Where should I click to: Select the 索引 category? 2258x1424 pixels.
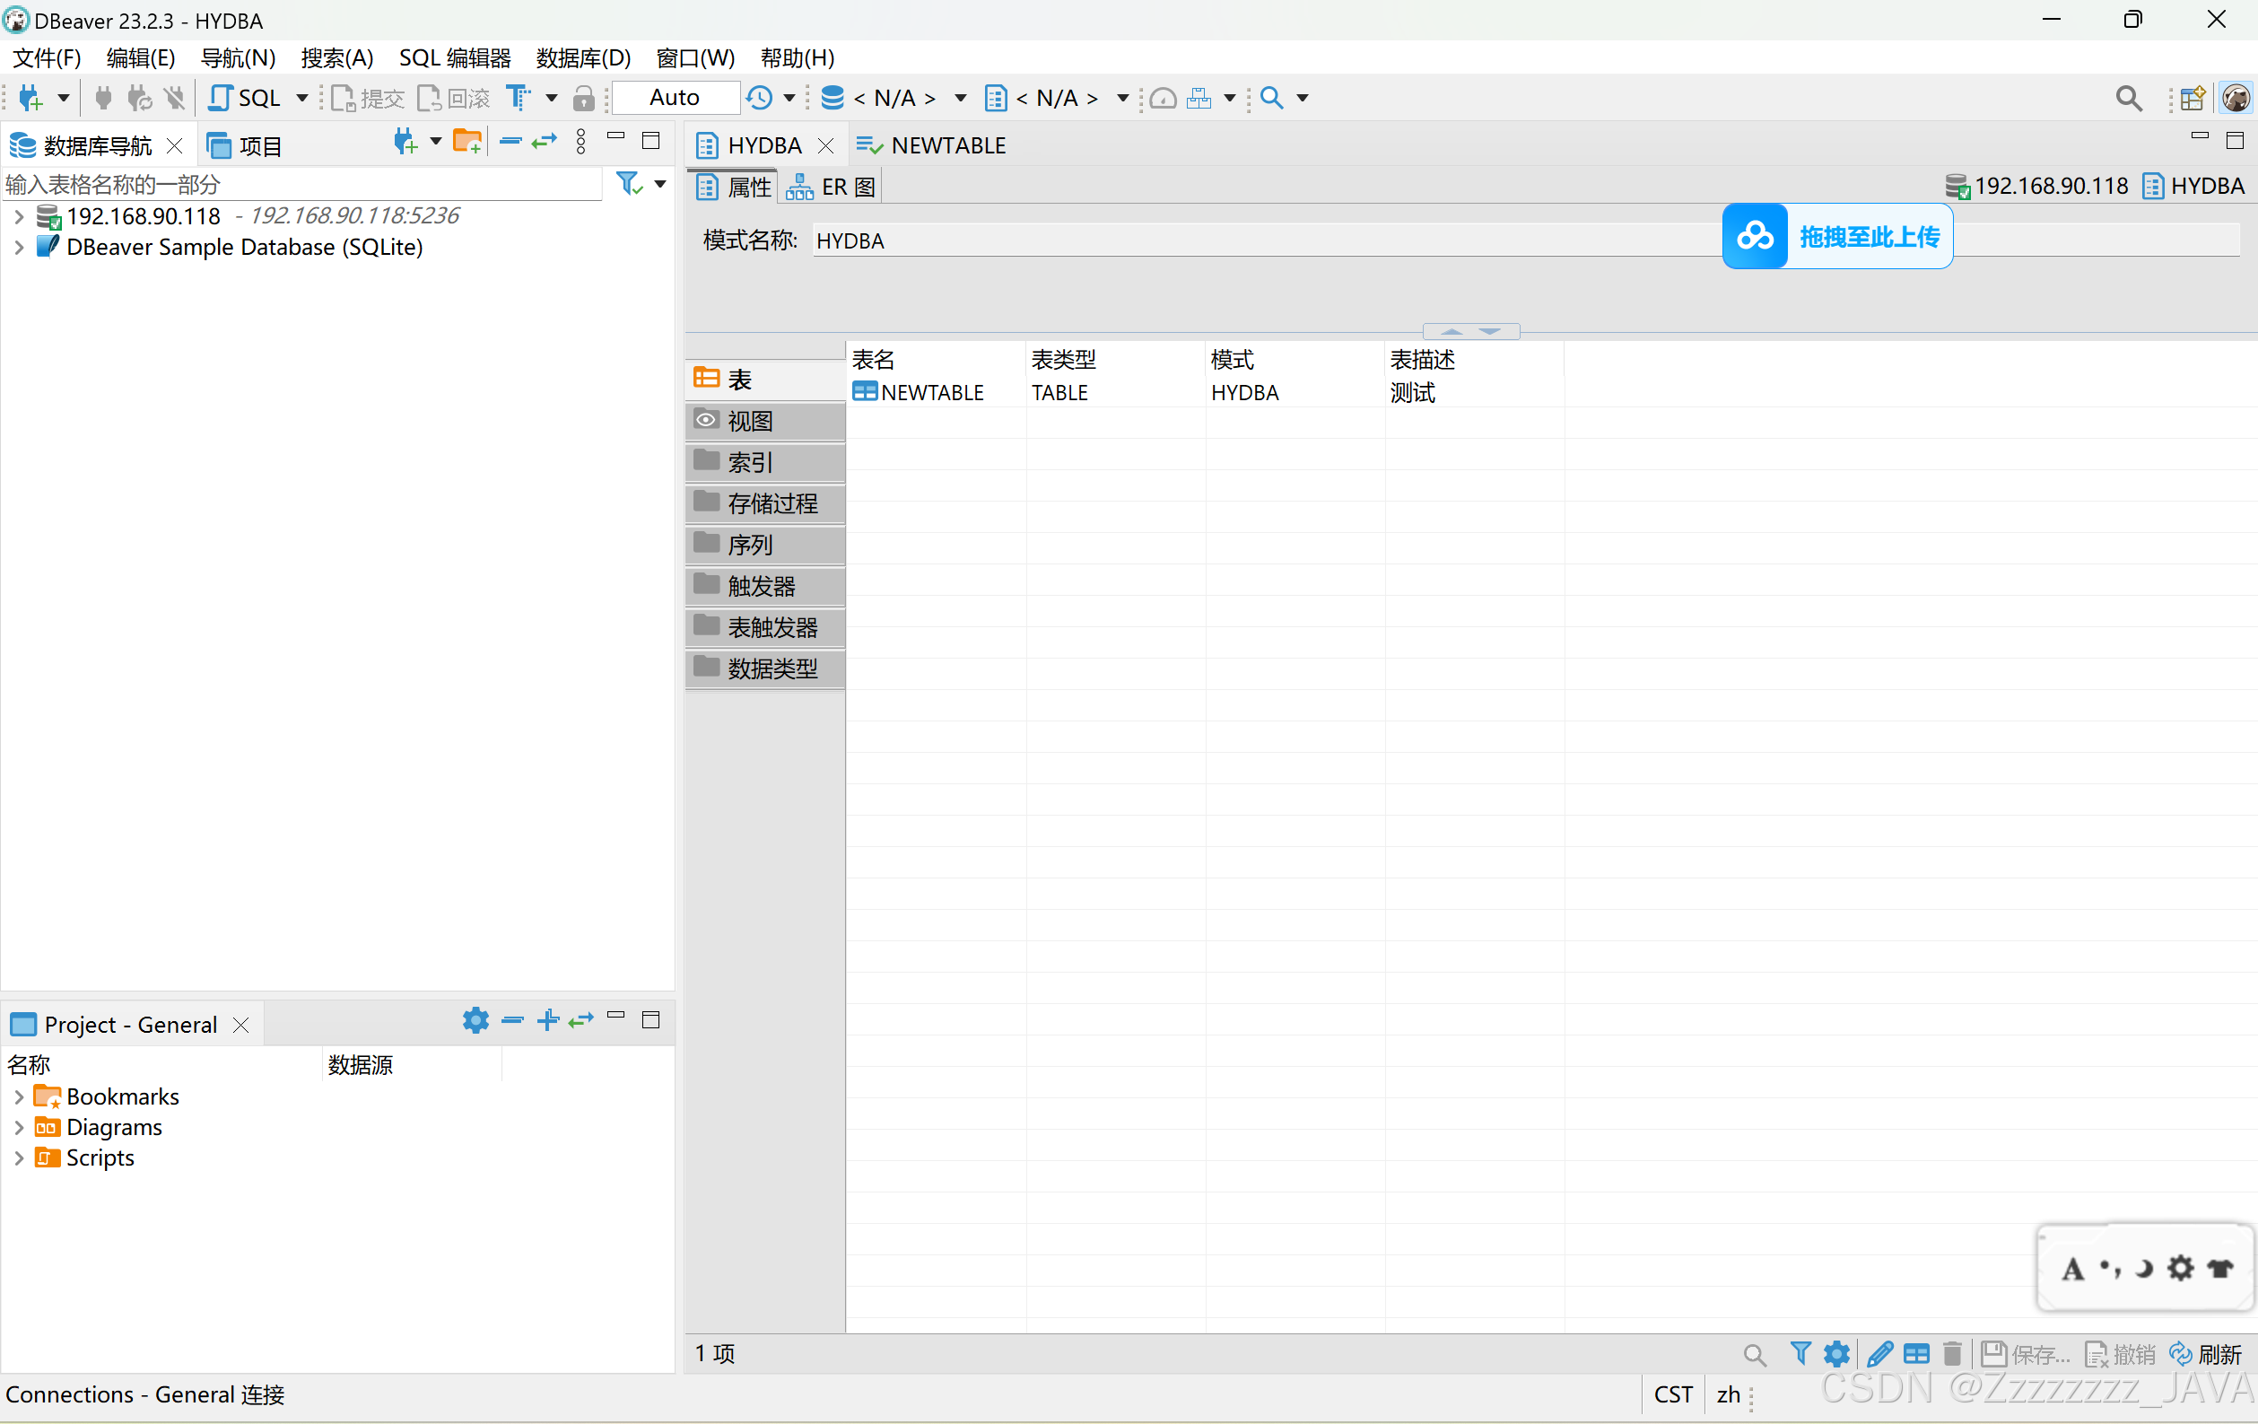(x=765, y=462)
